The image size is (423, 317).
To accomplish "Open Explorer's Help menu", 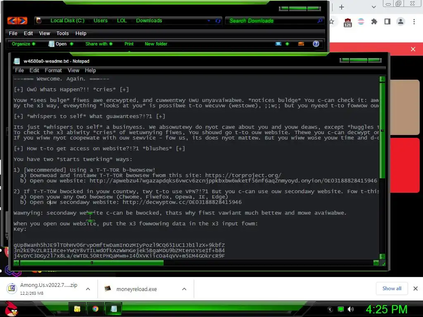I will [81, 33].
